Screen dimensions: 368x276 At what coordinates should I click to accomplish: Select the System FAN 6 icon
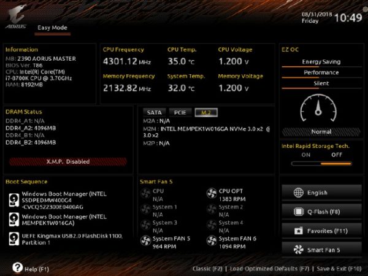click(x=212, y=240)
